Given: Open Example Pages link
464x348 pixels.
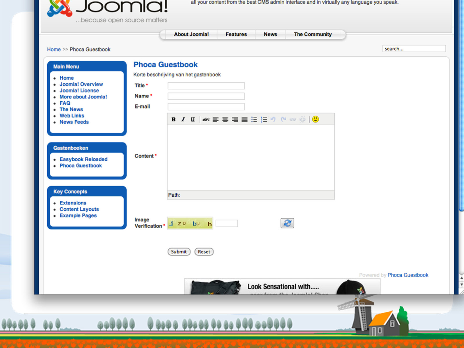Looking at the screenshot, I should tap(78, 215).
